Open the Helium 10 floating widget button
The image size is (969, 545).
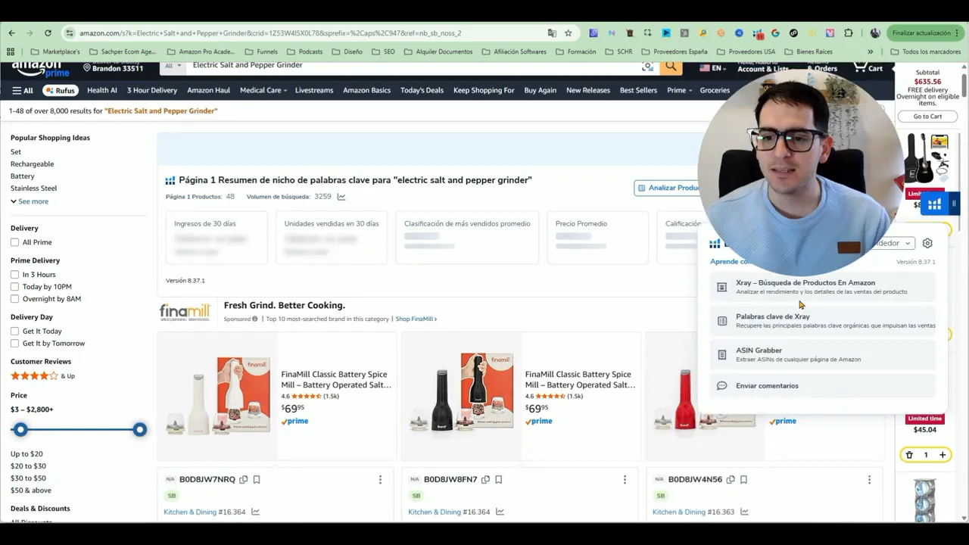[x=935, y=204]
